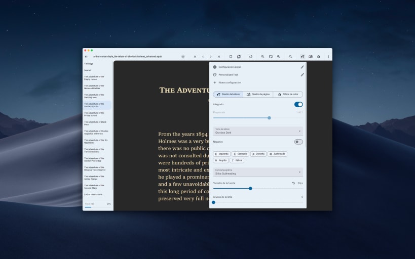This screenshot has width=415, height=259.
Task: Enable the Negativo switch
Action: (298, 142)
